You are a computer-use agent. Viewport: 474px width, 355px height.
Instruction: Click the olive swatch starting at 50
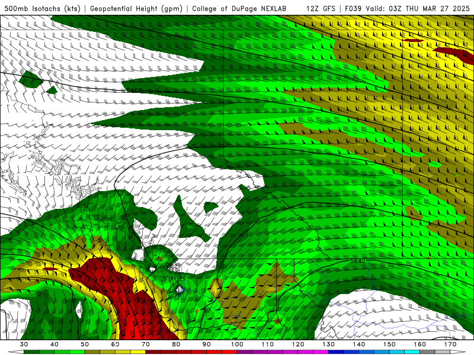[92, 351]
